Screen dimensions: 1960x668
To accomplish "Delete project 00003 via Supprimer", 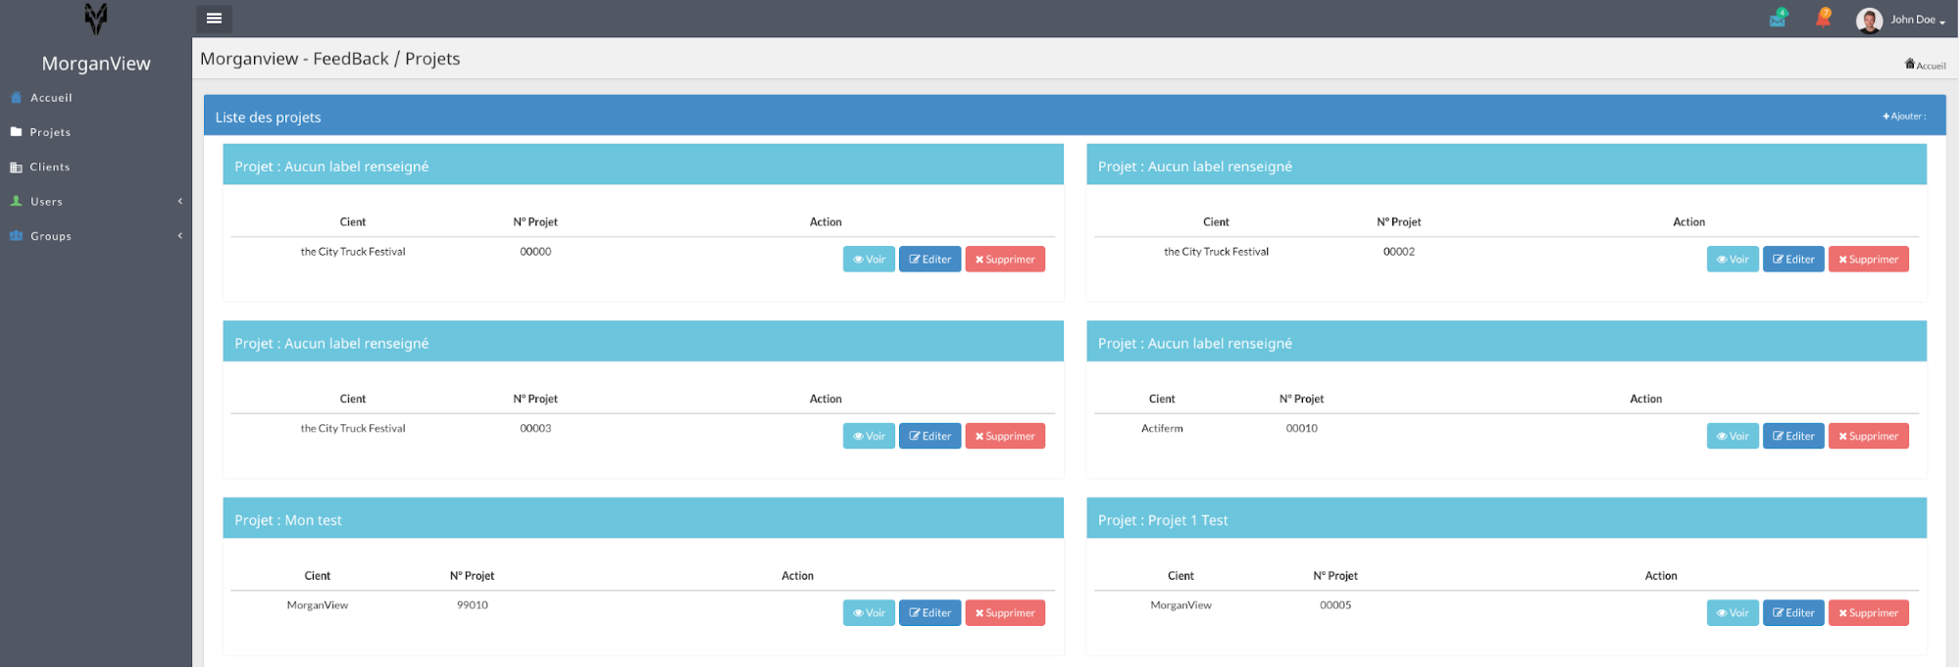I will tap(1005, 436).
